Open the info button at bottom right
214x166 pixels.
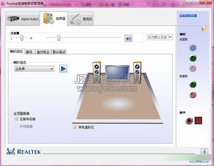pos(204,152)
